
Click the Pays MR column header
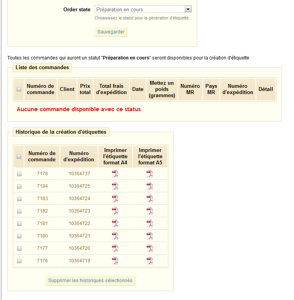pyautogui.click(x=211, y=89)
